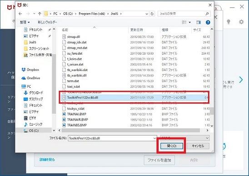Click the file list vertical scrollbar thumb
Viewport: 249px width, 176px height.
pos(212,111)
